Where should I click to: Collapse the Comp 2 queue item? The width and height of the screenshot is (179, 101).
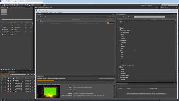pyautogui.click(x=37, y=21)
